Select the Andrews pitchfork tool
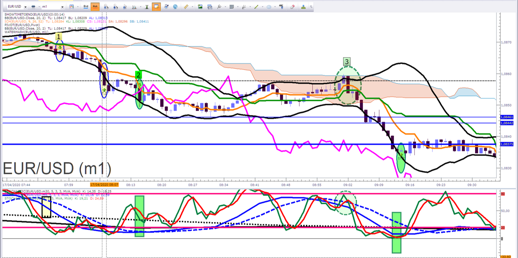 219,7
